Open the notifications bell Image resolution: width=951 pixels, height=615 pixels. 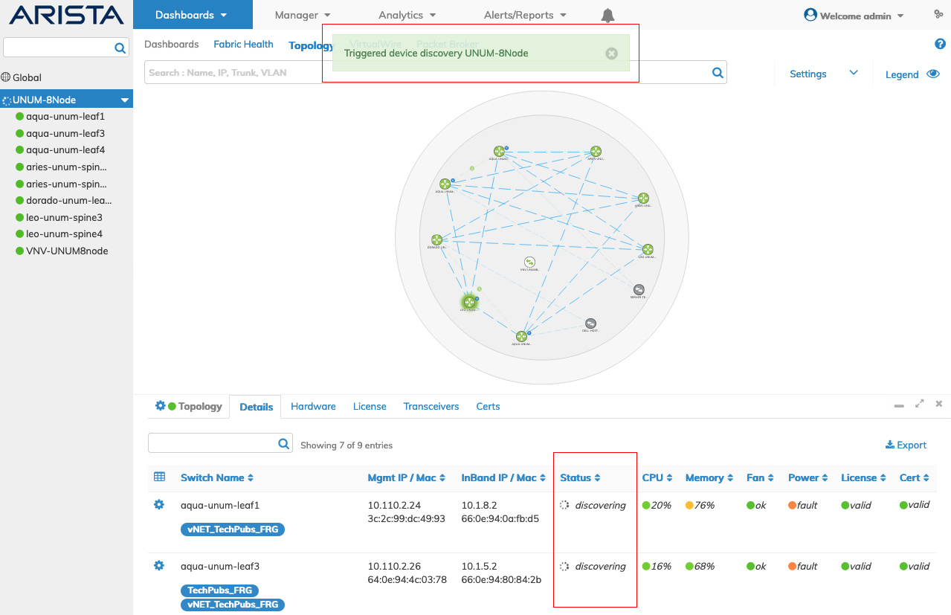click(607, 15)
